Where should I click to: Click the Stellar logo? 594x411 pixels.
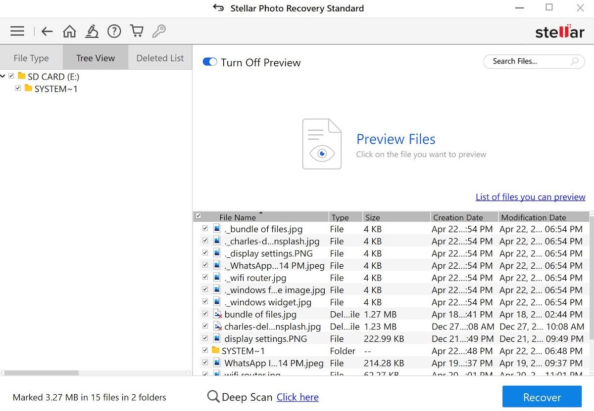click(x=559, y=32)
